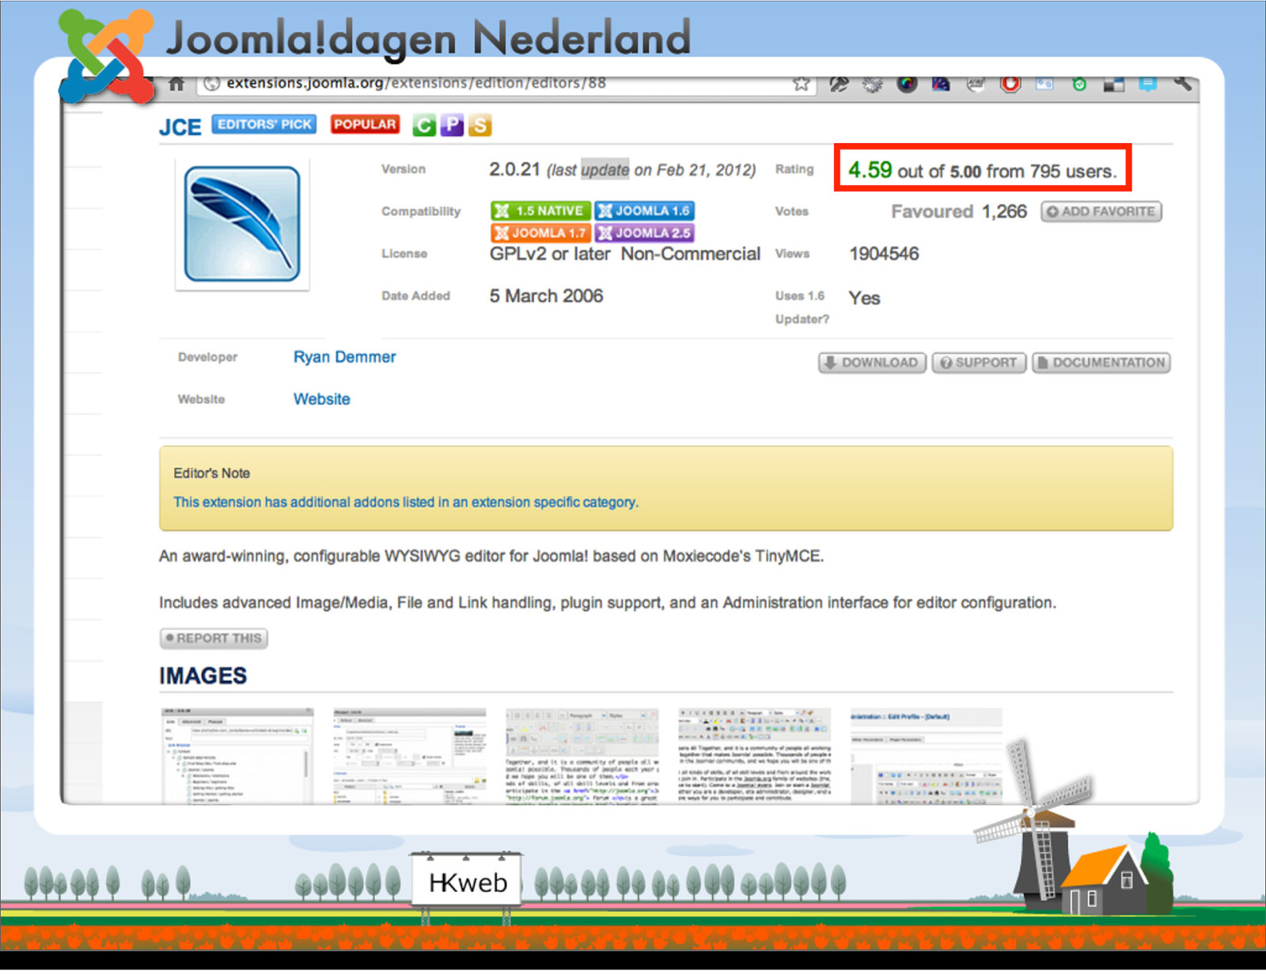The height and width of the screenshot is (975, 1266).
Task: Click the green C component badge
Action: coord(424,125)
